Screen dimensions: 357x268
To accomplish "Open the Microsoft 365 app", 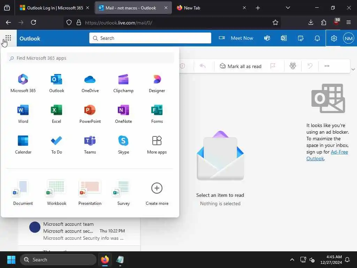I will (x=23, y=83).
